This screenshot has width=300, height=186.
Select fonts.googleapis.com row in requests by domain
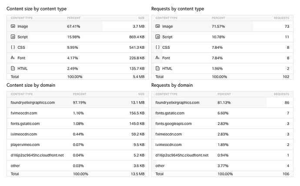(173, 124)
